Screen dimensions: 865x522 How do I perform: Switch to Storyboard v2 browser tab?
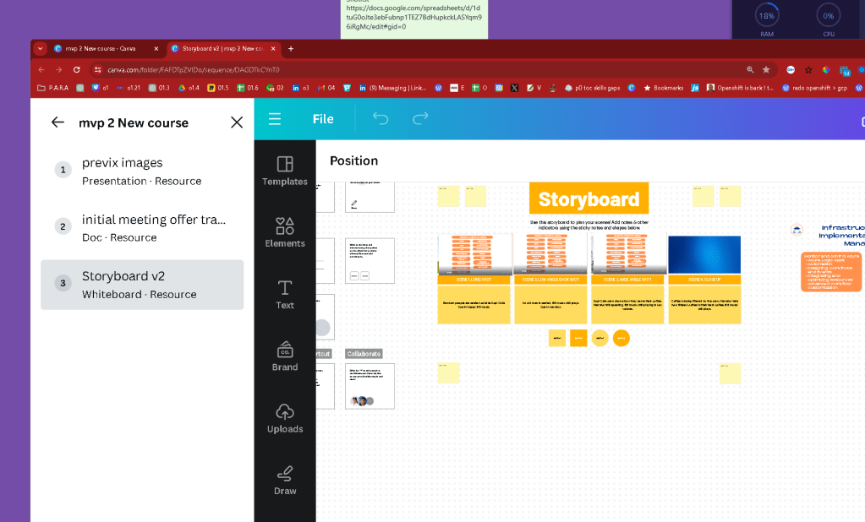(222, 48)
